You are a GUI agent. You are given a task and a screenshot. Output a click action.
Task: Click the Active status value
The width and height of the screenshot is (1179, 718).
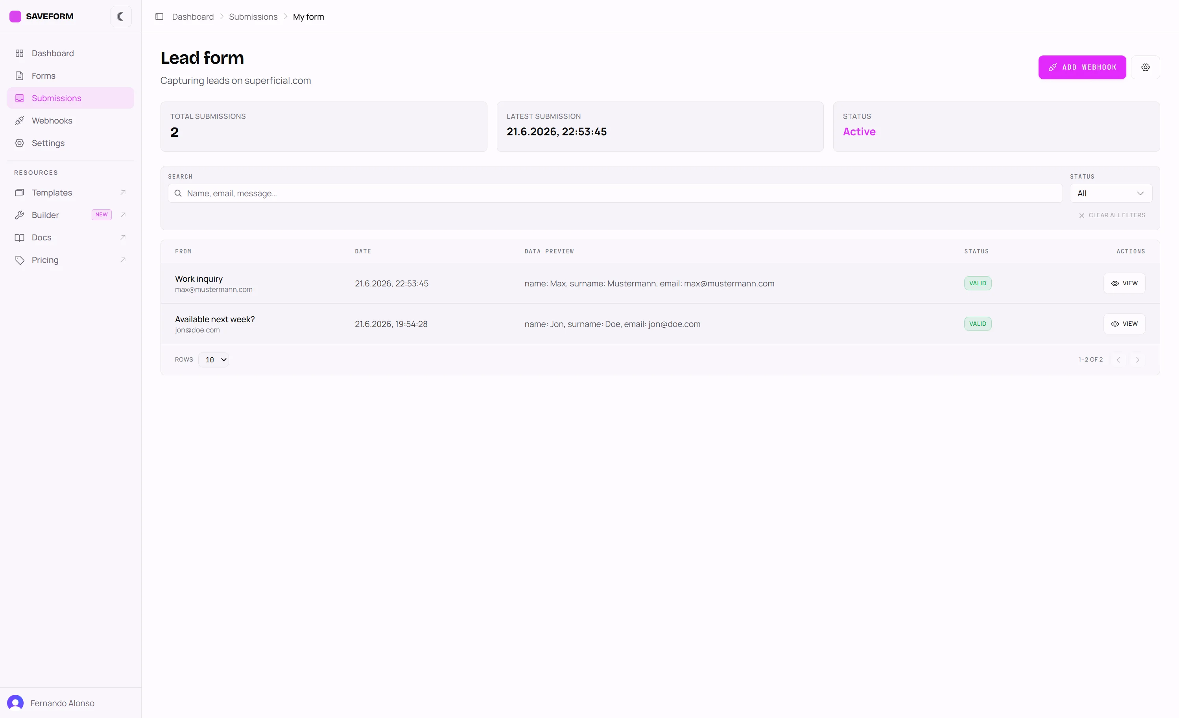coord(859,132)
